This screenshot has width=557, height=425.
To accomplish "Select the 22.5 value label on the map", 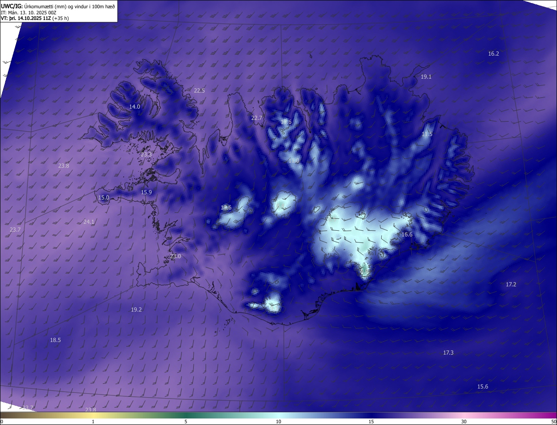I will [x=199, y=91].
